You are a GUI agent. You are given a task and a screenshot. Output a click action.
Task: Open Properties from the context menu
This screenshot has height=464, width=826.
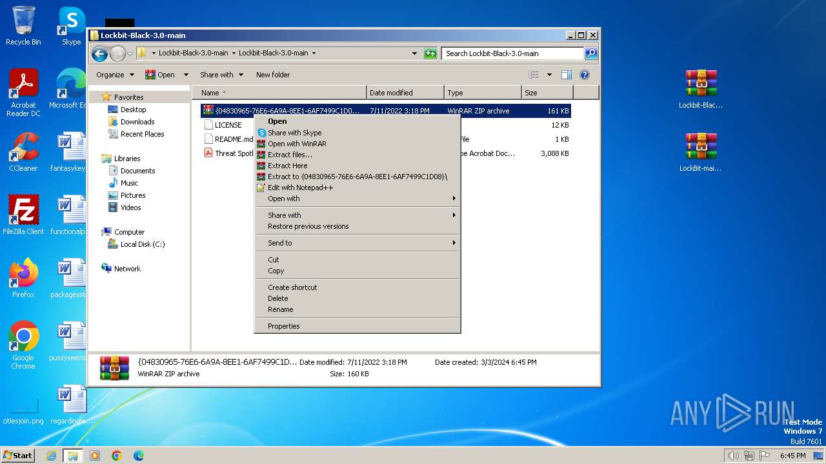358,326
